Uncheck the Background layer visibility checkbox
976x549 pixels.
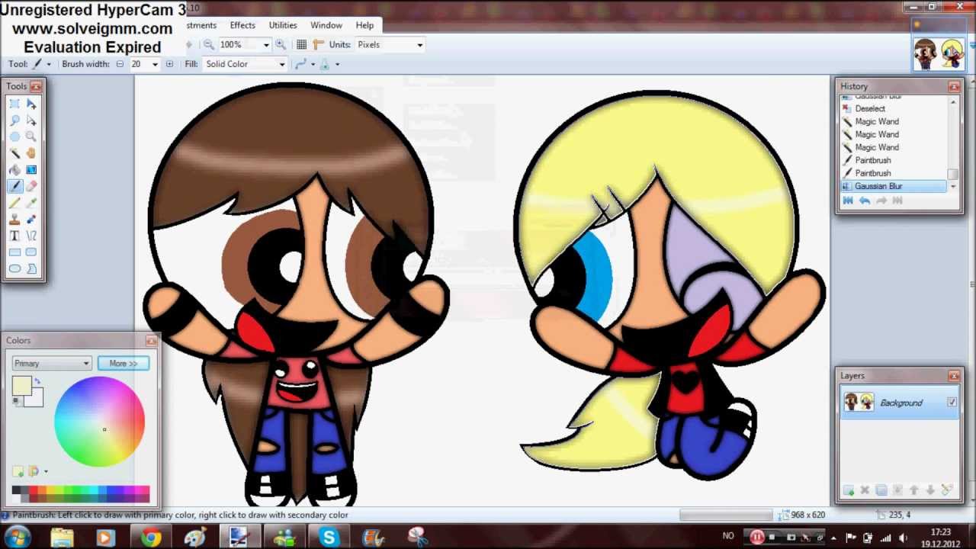click(952, 403)
